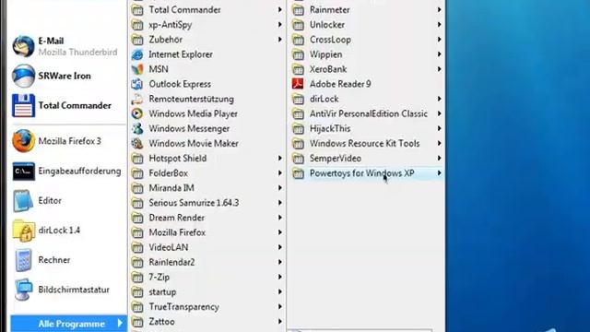Open the Alle Programme menu
590x332 pixels.
(68, 324)
